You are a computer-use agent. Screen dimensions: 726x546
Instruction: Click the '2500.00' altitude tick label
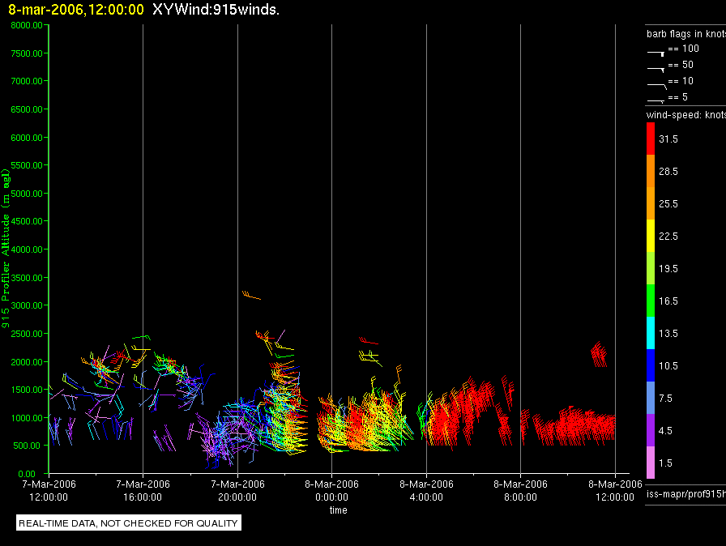pos(27,334)
